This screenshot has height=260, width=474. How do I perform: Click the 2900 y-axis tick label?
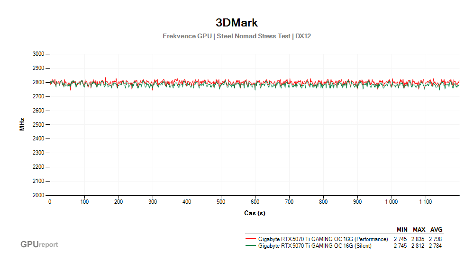pos(38,68)
